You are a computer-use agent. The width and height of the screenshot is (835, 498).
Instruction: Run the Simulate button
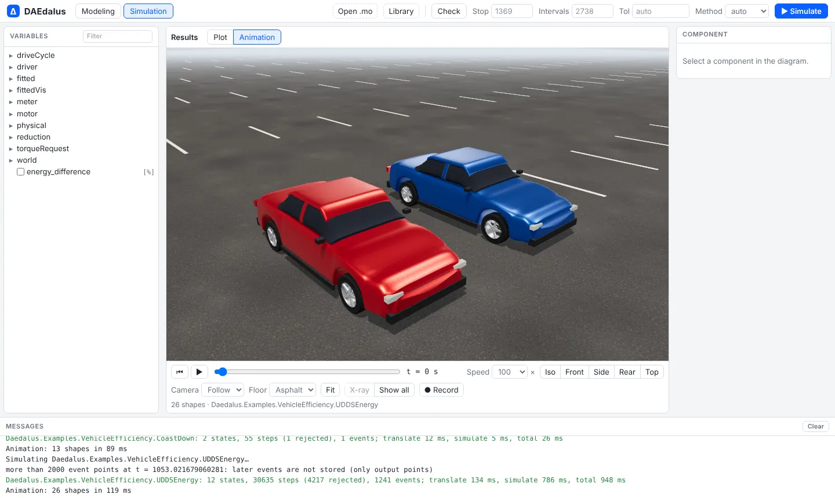[x=801, y=11]
